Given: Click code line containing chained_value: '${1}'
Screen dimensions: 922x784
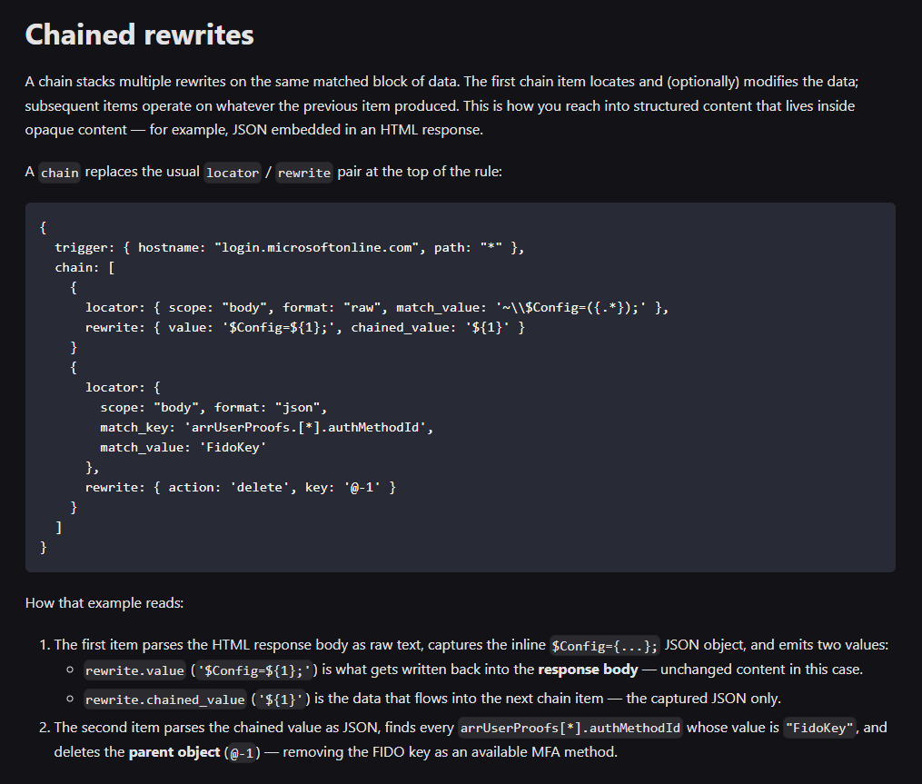Looking at the screenshot, I should (x=305, y=328).
